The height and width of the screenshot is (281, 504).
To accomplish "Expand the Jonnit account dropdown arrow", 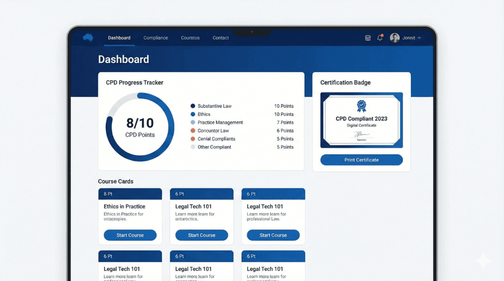I will tap(419, 38).
